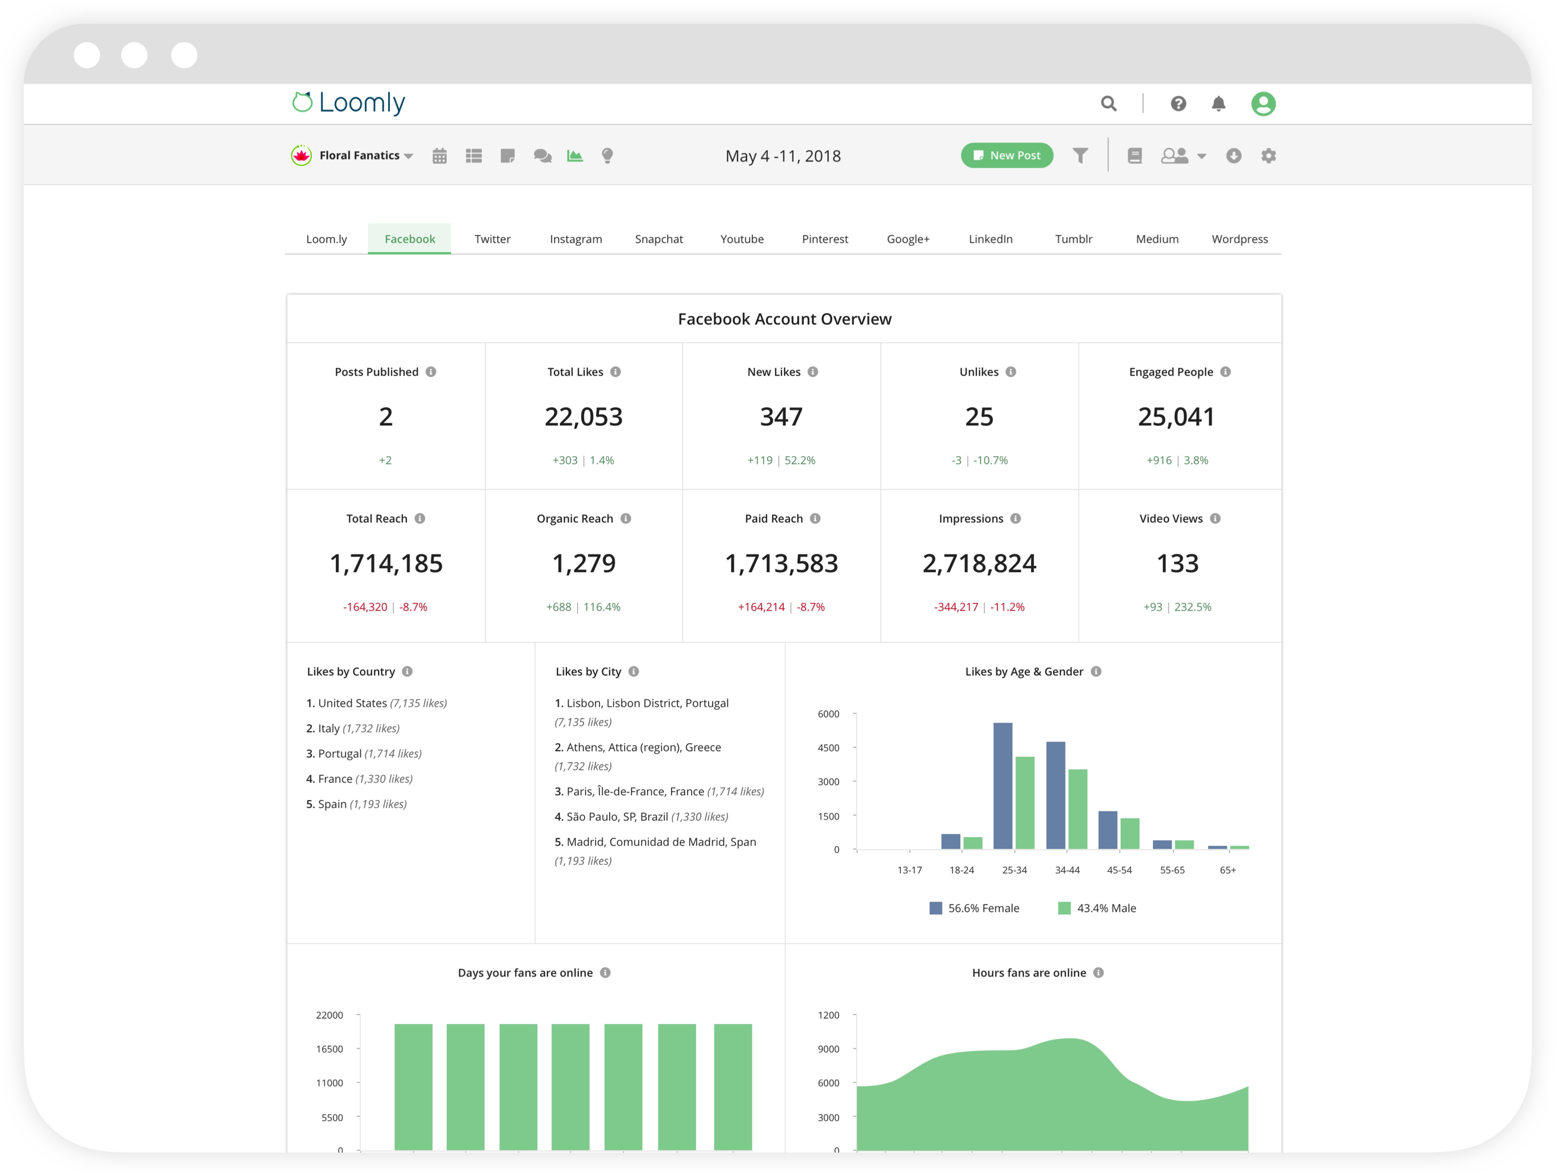Click the 25-34 female bar in chart
The width and height of the screenshot is (1557, 1176).
click(1003, 786)
